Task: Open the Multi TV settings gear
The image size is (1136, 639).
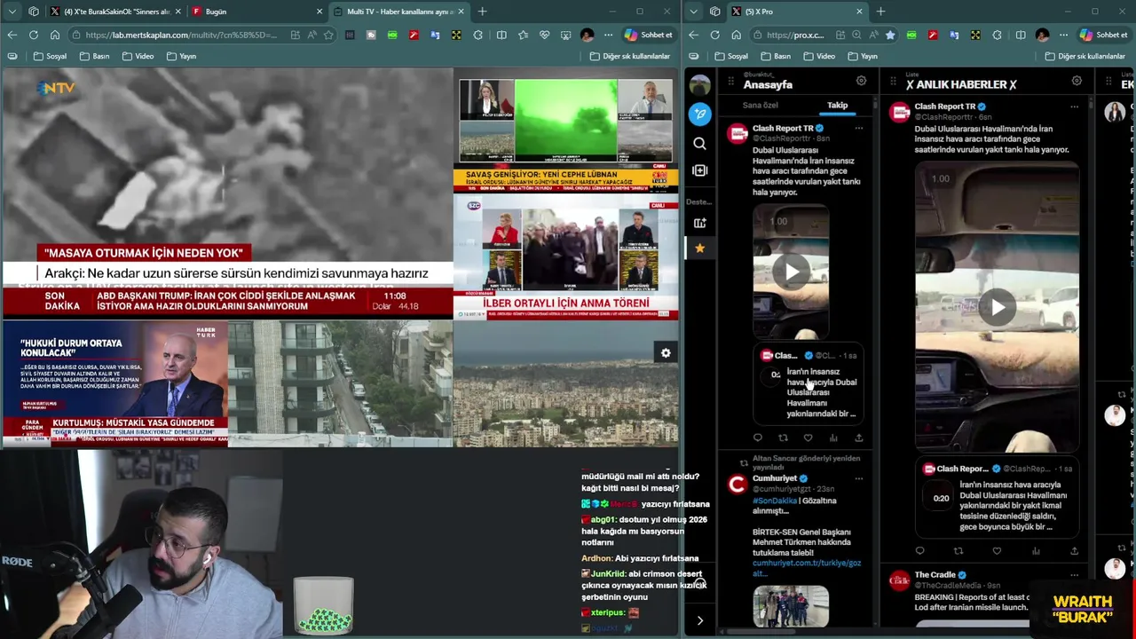Action: click(x=666, y=353)
